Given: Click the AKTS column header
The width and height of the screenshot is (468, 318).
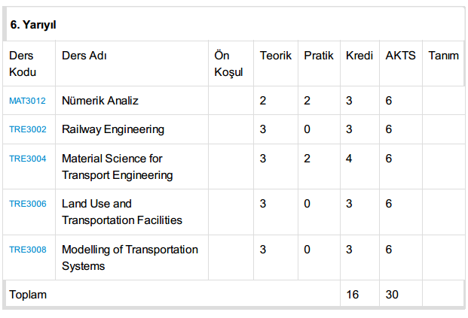Looking at the screenshot, I should click(x=400, y=56).
